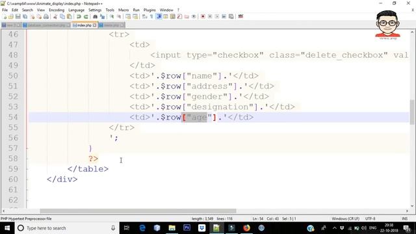Viewport: 416px width, 234px height.
Task: Click the Open file toolbar icon
Action: click(x=11, y=16)
